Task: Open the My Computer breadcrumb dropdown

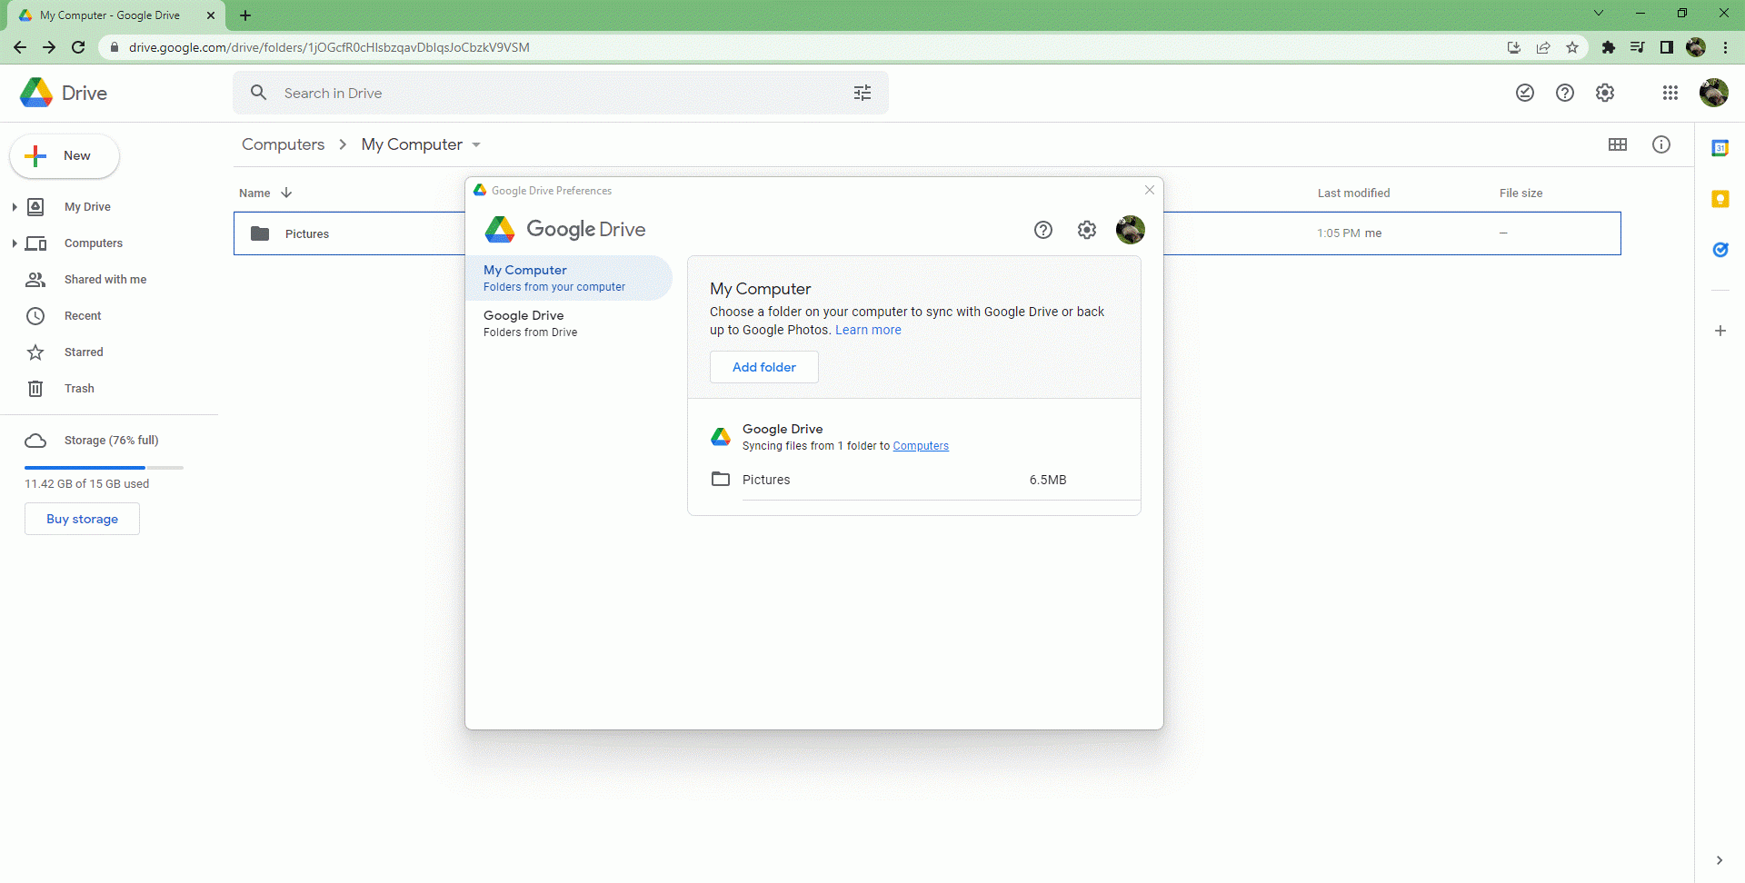Action: pyautogui.click(x=476, y=145)
